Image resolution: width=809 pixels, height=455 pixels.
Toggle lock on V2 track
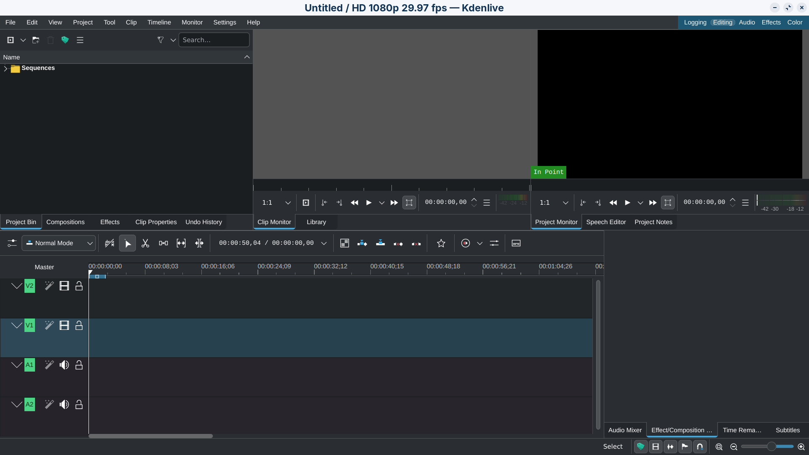tap(79, 286)
